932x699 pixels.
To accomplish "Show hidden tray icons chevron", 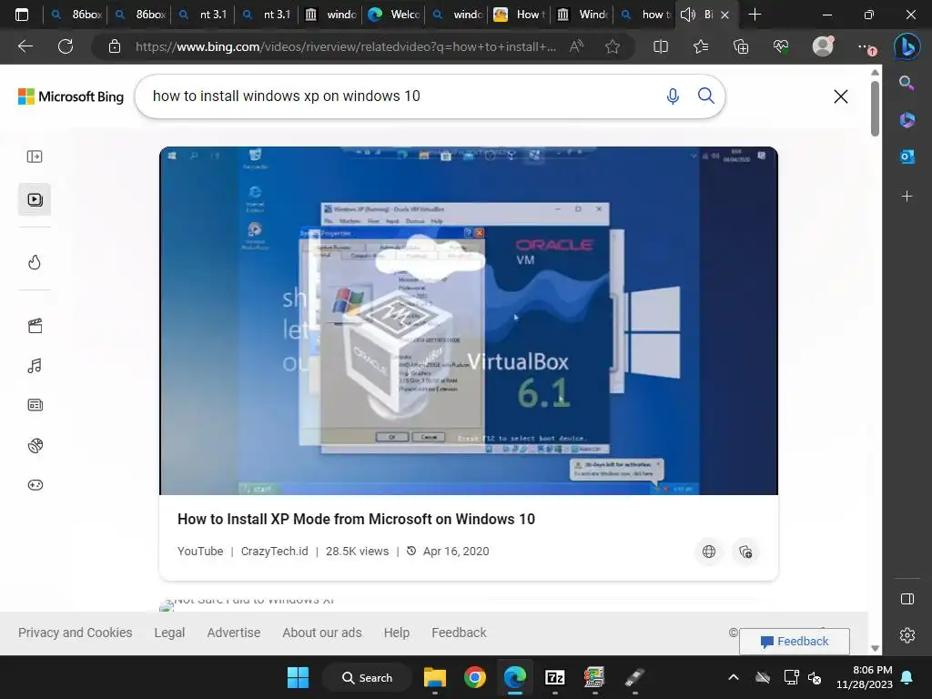I will [x=734, y=677].
